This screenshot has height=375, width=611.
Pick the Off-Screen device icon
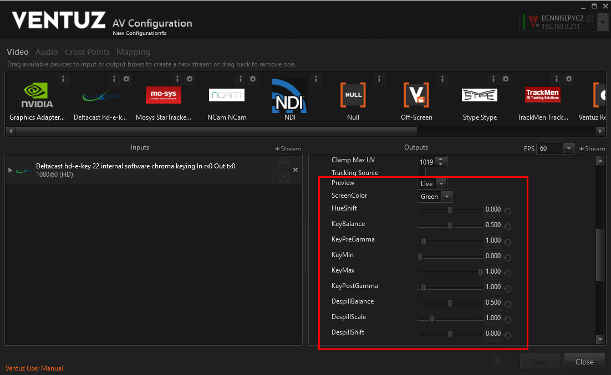[x=416, y=95]
